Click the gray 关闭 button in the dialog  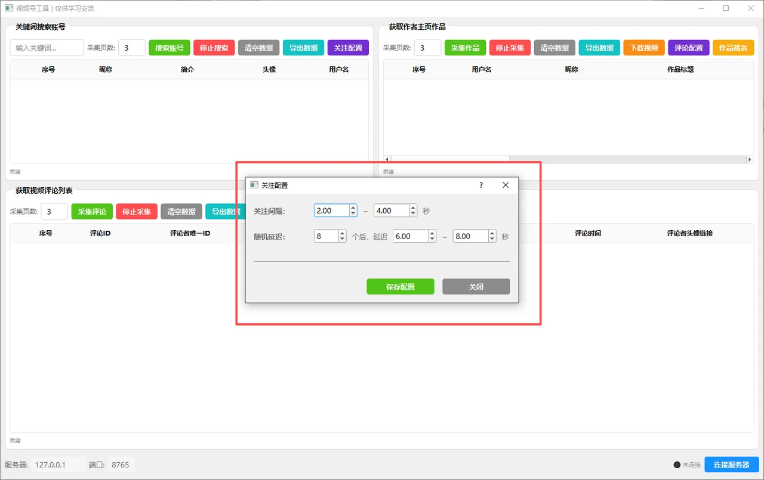pyautogui.click(x=476, y=287)
